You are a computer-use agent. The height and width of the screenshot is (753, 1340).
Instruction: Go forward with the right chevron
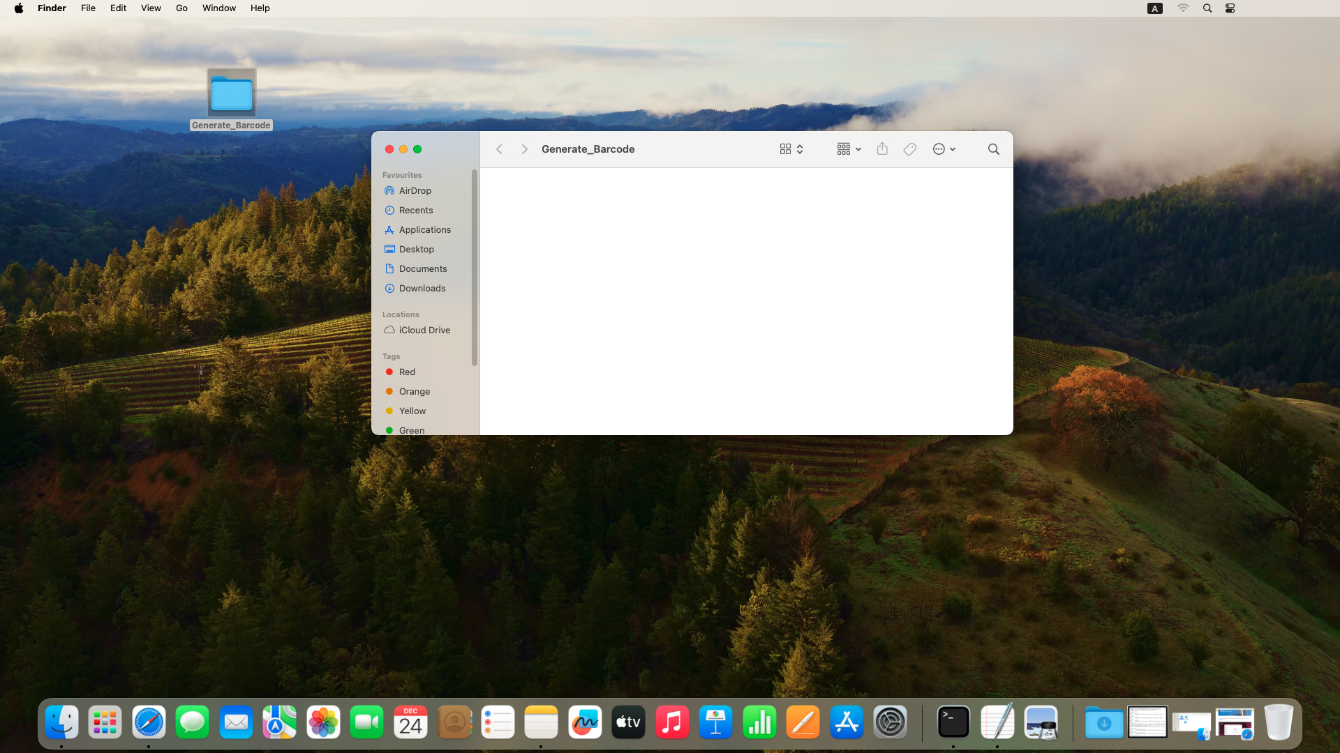(x=524, y=149)
